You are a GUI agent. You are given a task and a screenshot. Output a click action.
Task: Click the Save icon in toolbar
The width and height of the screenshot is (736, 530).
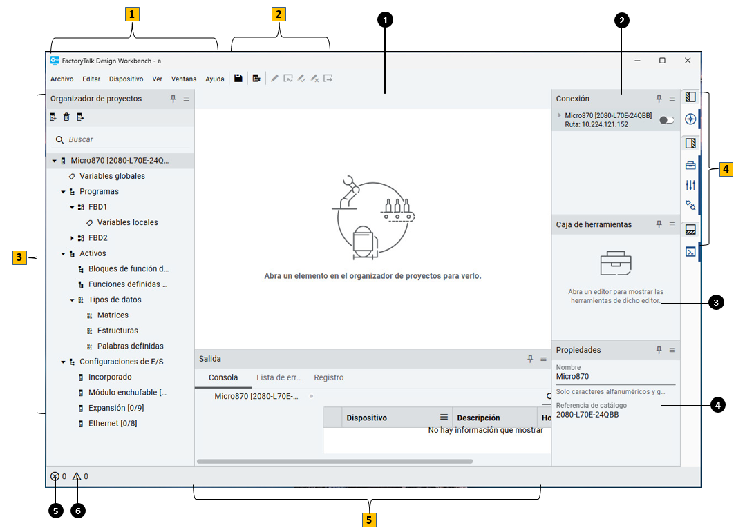[238, 78]
